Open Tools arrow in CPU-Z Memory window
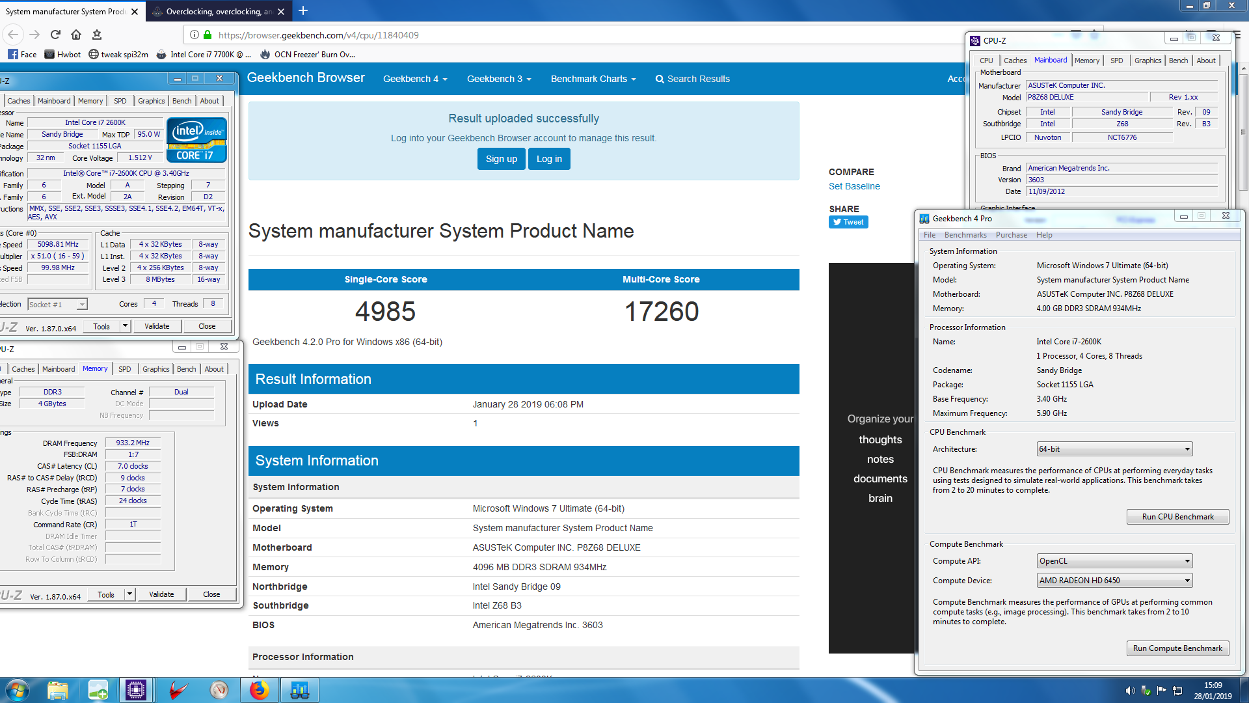This screenshot has width=1249, height=703. coord(129,594)
